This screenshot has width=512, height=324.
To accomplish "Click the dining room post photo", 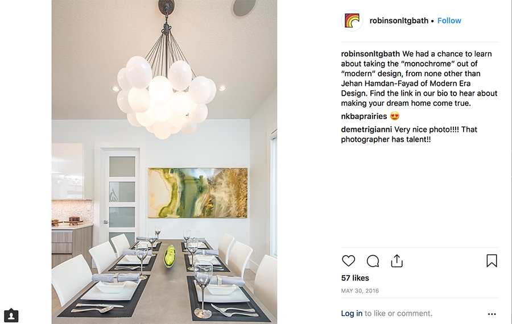I will click(x=164, y=162).
